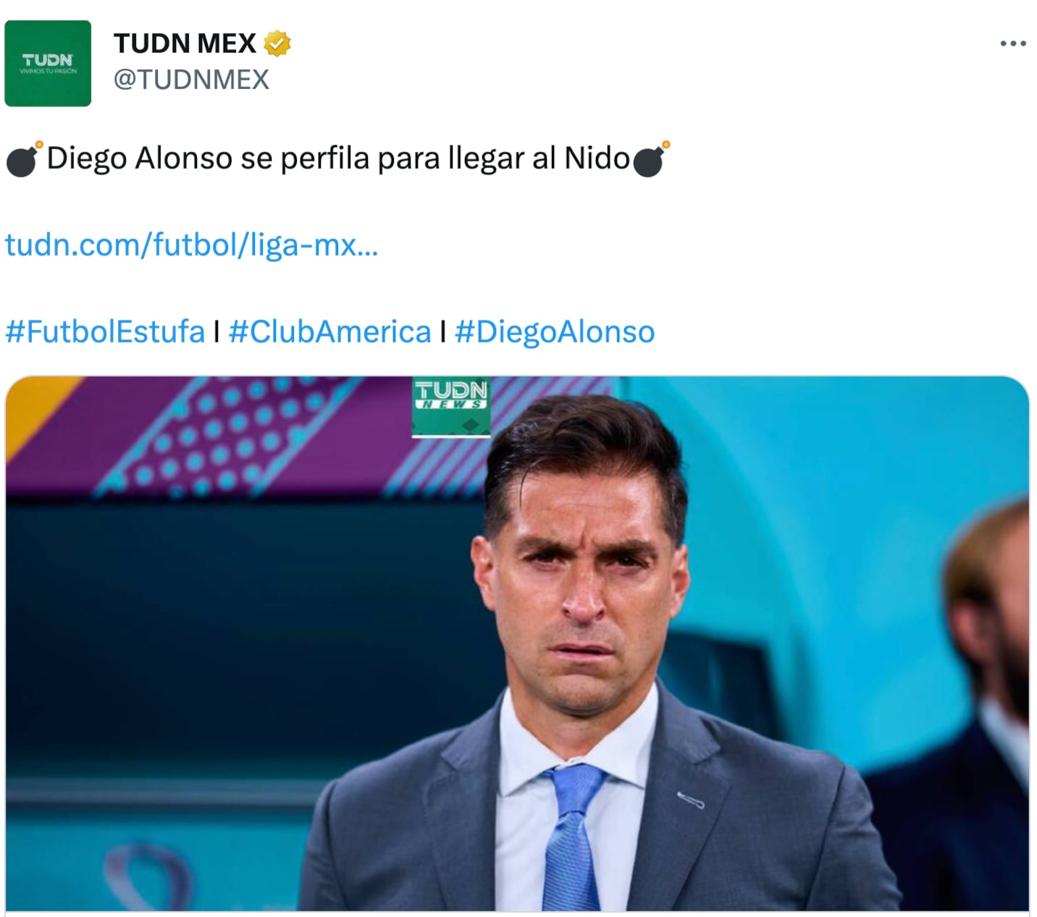Select the #DiegoAlonso hashtag
1037x917 pixels.
click(x=555, y=332)
